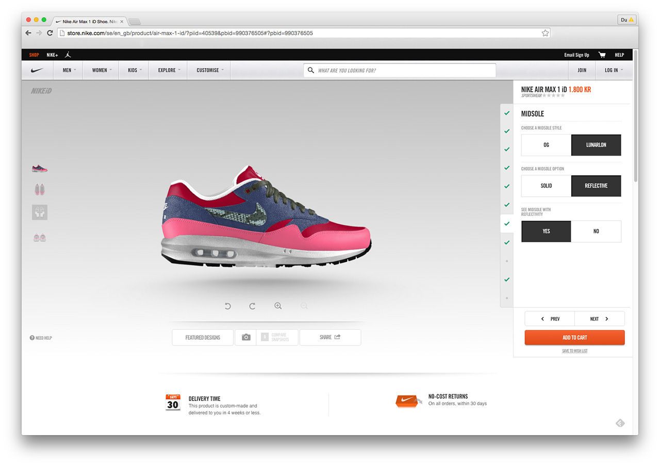Viewport: 660px width, 466px height.
Task: Open the Nike+ tab
Action: (52, 55)
